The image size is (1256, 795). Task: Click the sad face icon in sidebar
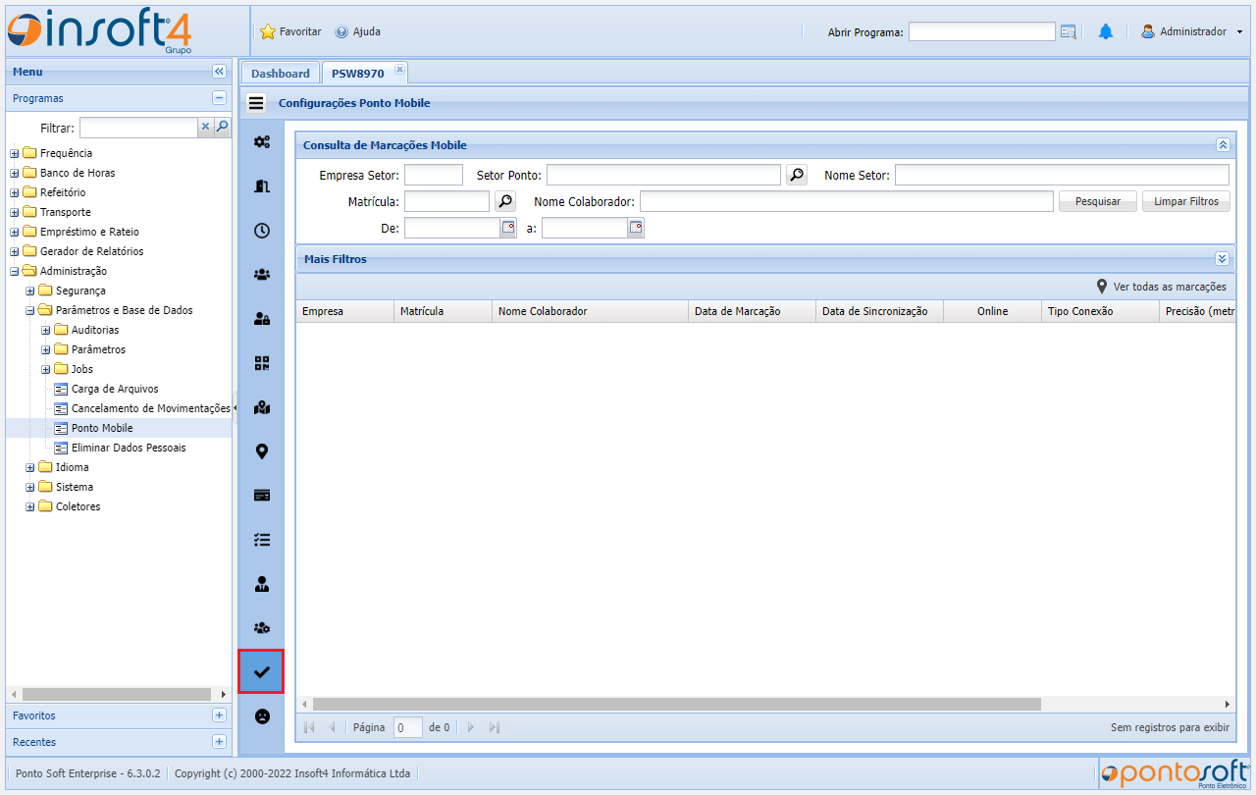click(261, 716)
